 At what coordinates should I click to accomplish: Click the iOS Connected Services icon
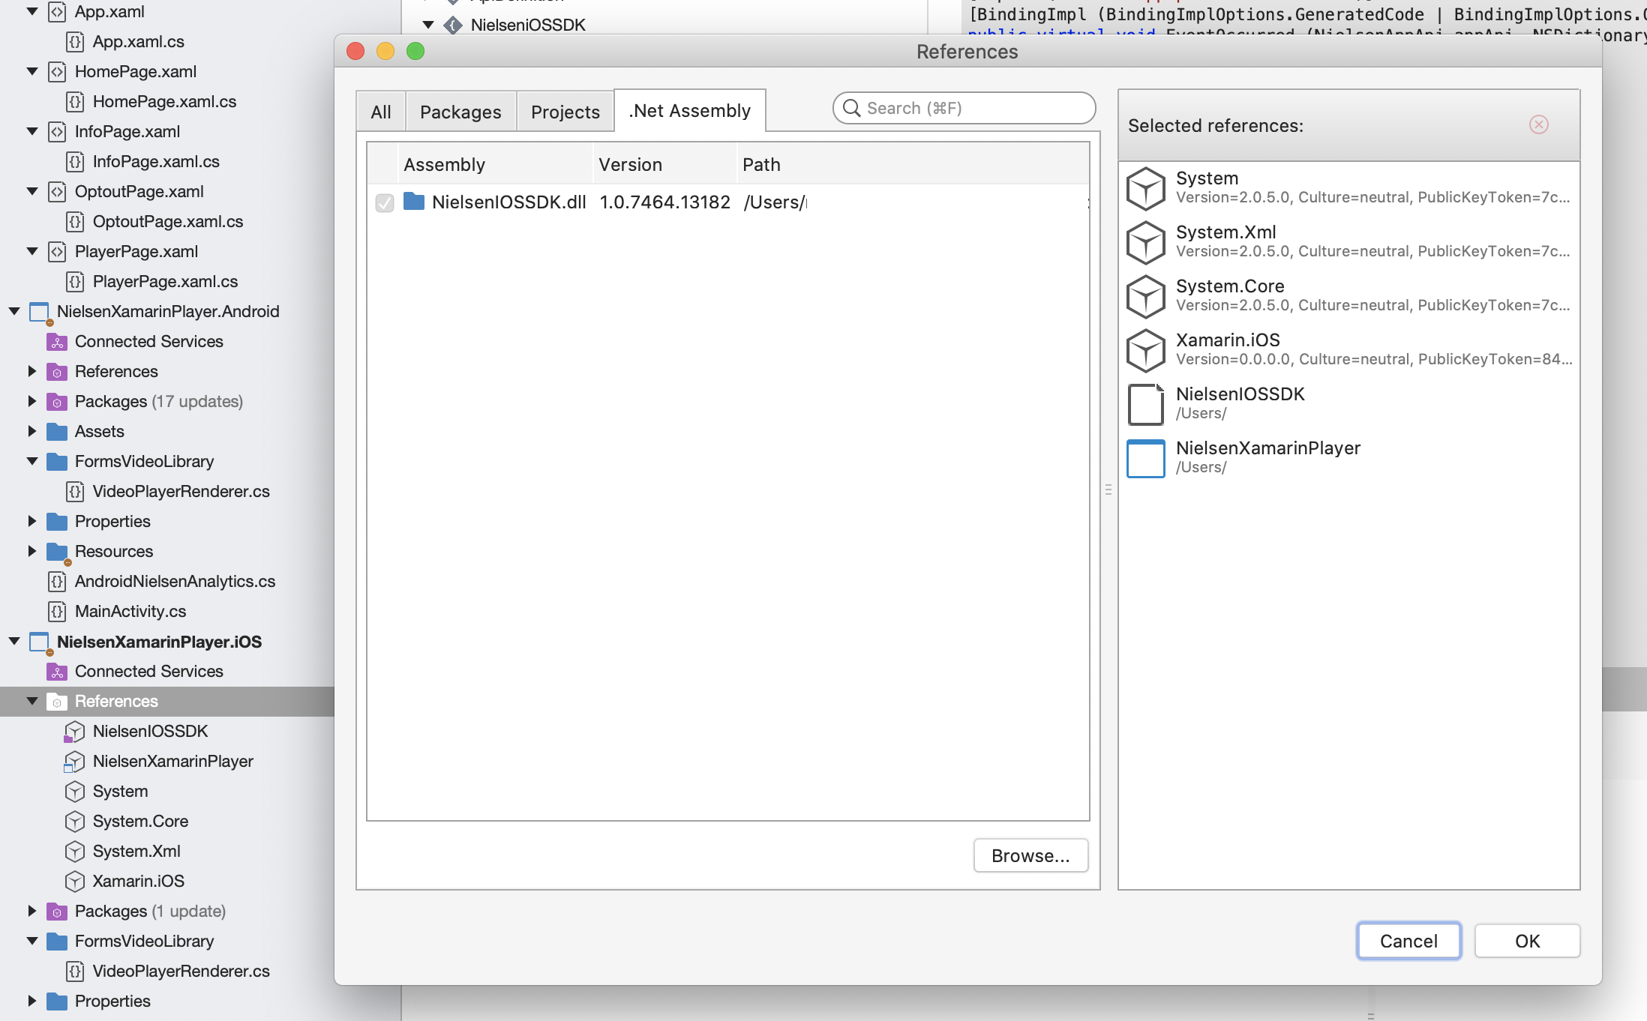pos(57,672)
